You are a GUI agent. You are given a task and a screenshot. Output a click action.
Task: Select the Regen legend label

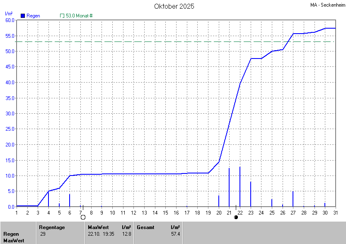(34, 16)
